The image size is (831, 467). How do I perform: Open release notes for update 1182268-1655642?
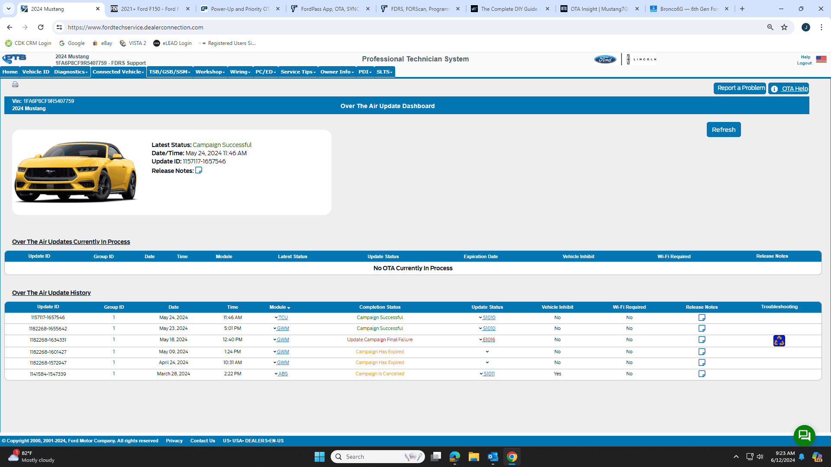(x=702, y=329)
